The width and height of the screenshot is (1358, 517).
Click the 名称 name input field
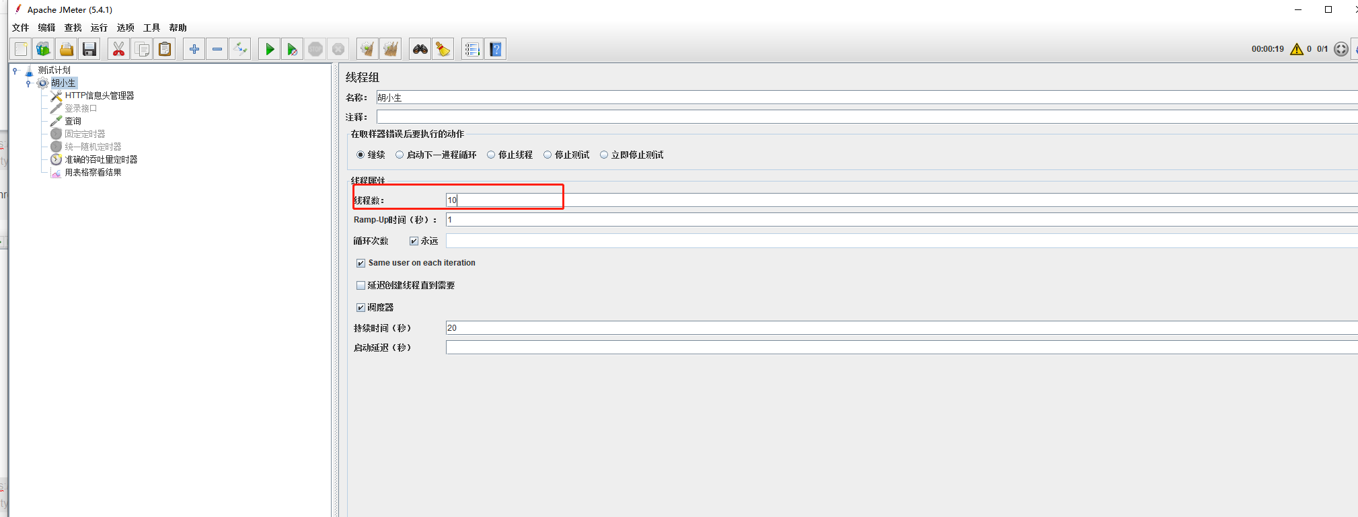(866, 97)
